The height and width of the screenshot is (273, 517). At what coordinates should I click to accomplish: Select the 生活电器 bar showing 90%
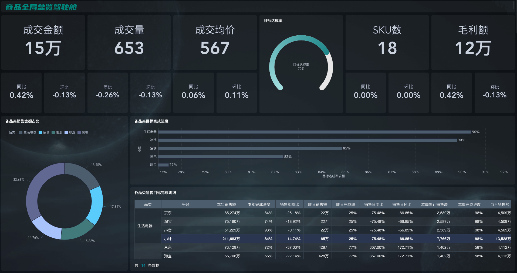click(315, 132)
